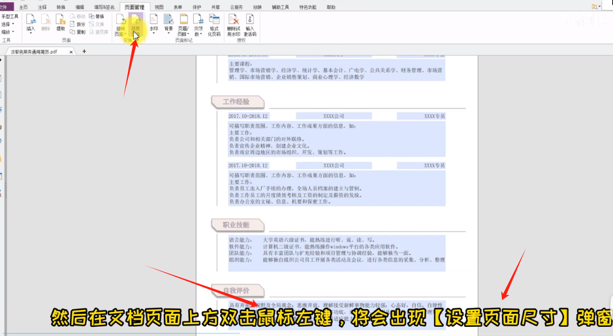Click the 复制 duplicate pages button
Viewport: 613px width, 336px height.
tap(78, 32)
